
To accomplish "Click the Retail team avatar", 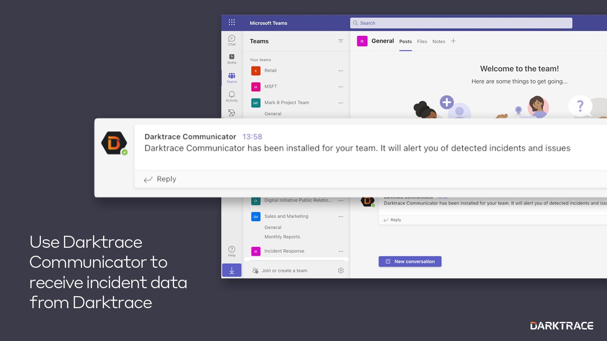I will tap(256, 71).
